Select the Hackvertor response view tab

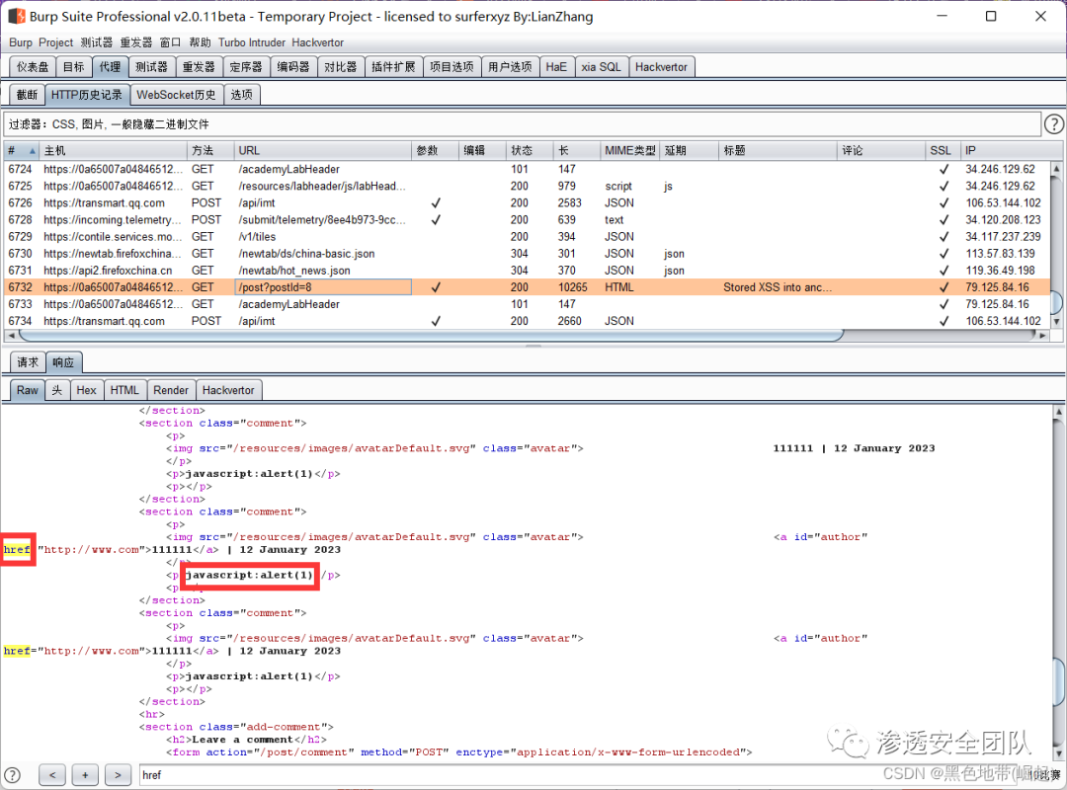pos(228,390)
